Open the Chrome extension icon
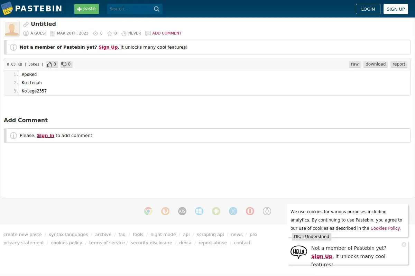The width and height of the screenshot is (415, 276). [x=148, y=211]
